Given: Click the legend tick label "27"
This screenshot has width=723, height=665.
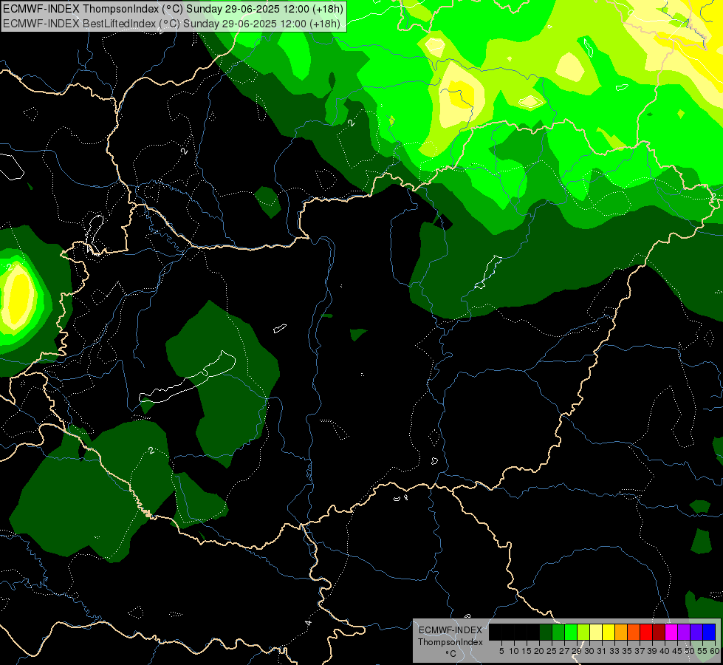Looking at the screenshot, I should coord(564,651).
